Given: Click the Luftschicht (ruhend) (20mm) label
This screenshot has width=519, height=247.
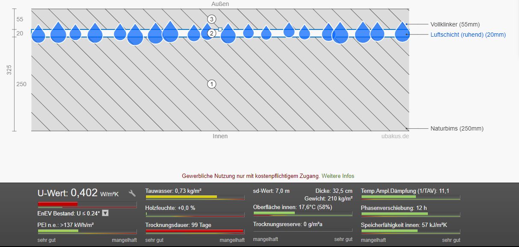Looking at the screenshot, I should [468, 35].
